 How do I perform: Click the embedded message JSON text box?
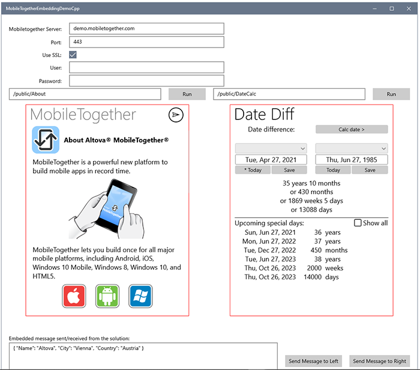coord(143,356)
